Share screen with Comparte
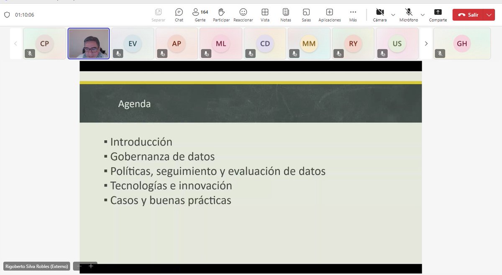Image resolution: width=502 pixels, height=275 pixels. (438, 15)
